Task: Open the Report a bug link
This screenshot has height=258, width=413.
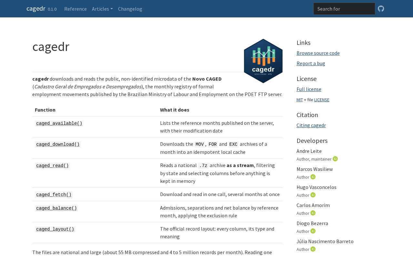Action: click(x=311, y=63)
